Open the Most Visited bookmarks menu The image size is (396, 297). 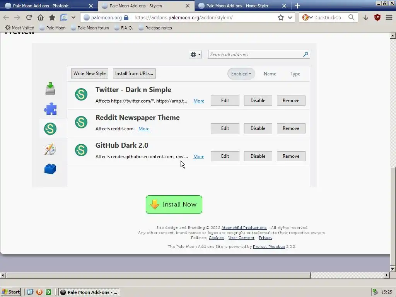(x=20, y=28)
